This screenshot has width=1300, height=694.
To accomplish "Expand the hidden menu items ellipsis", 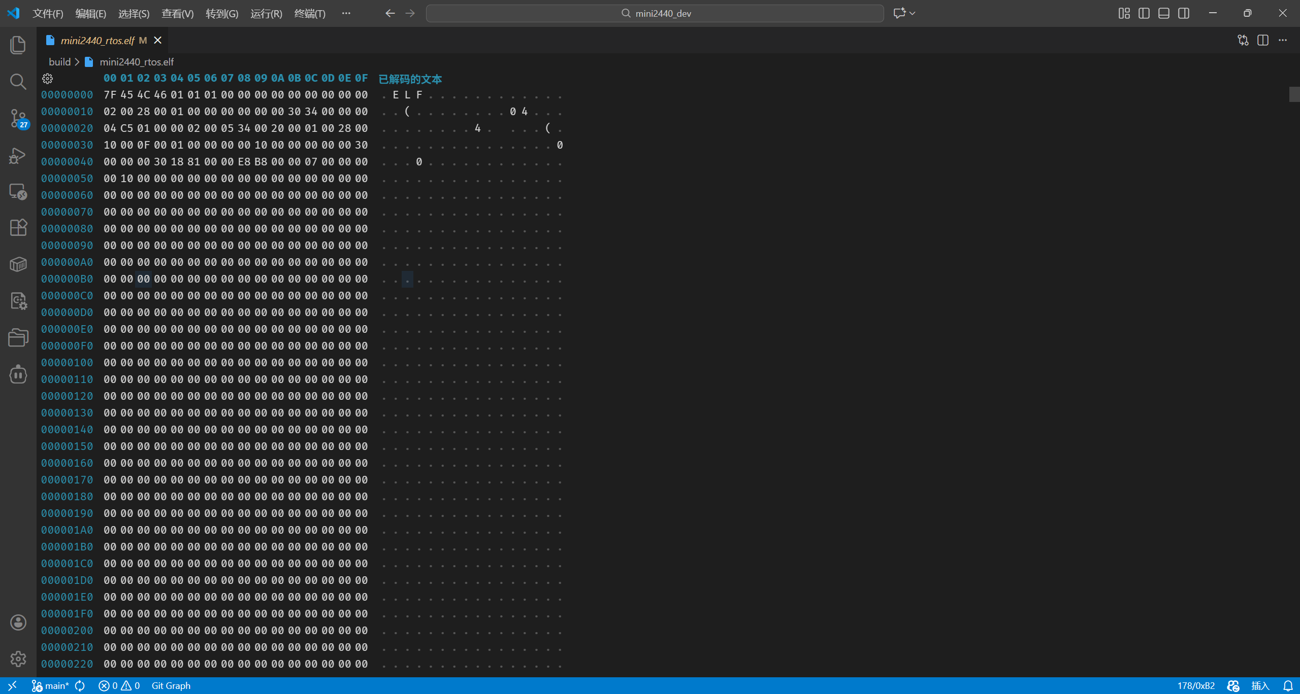I will pyautogui.click(x=346, y=14).
